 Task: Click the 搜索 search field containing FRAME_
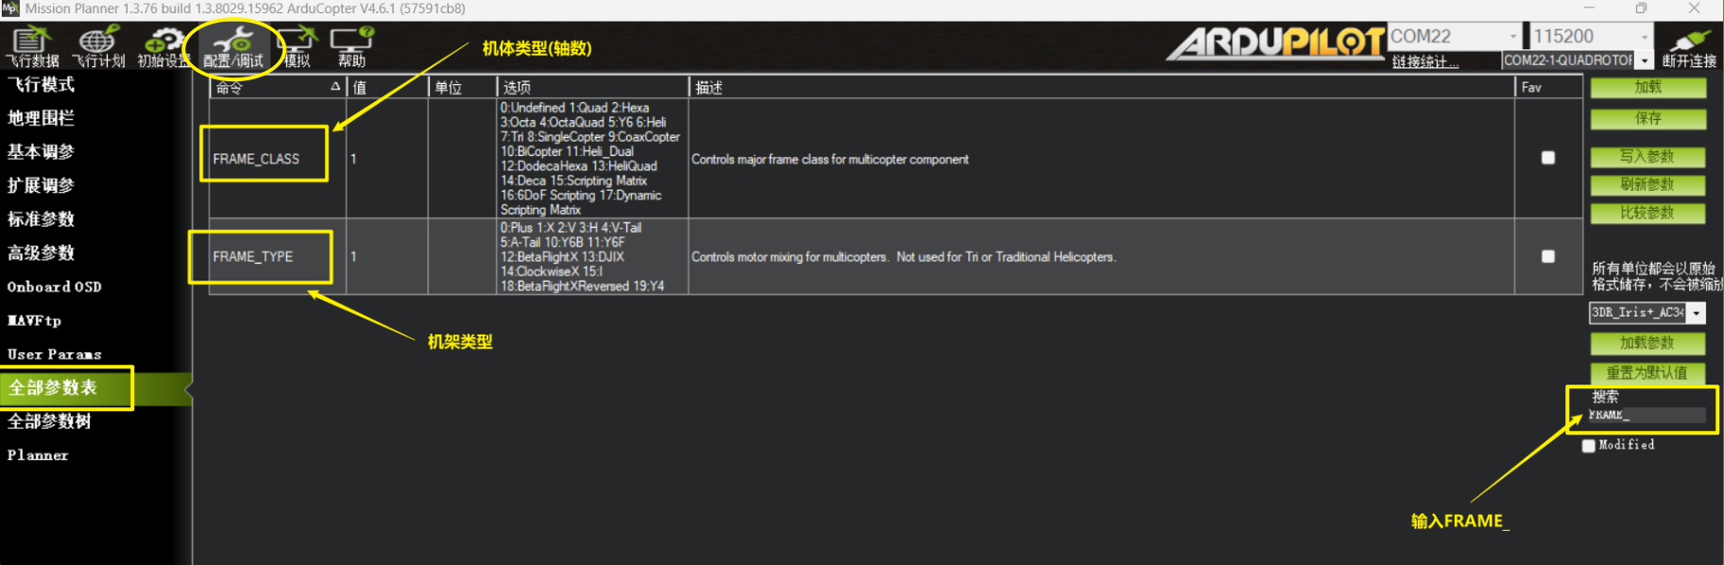click(x=1647, y=415)
